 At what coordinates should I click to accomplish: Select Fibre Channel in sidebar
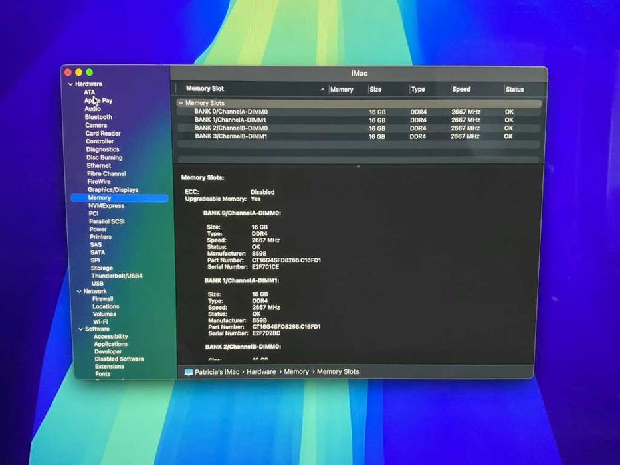coord(106,173)
